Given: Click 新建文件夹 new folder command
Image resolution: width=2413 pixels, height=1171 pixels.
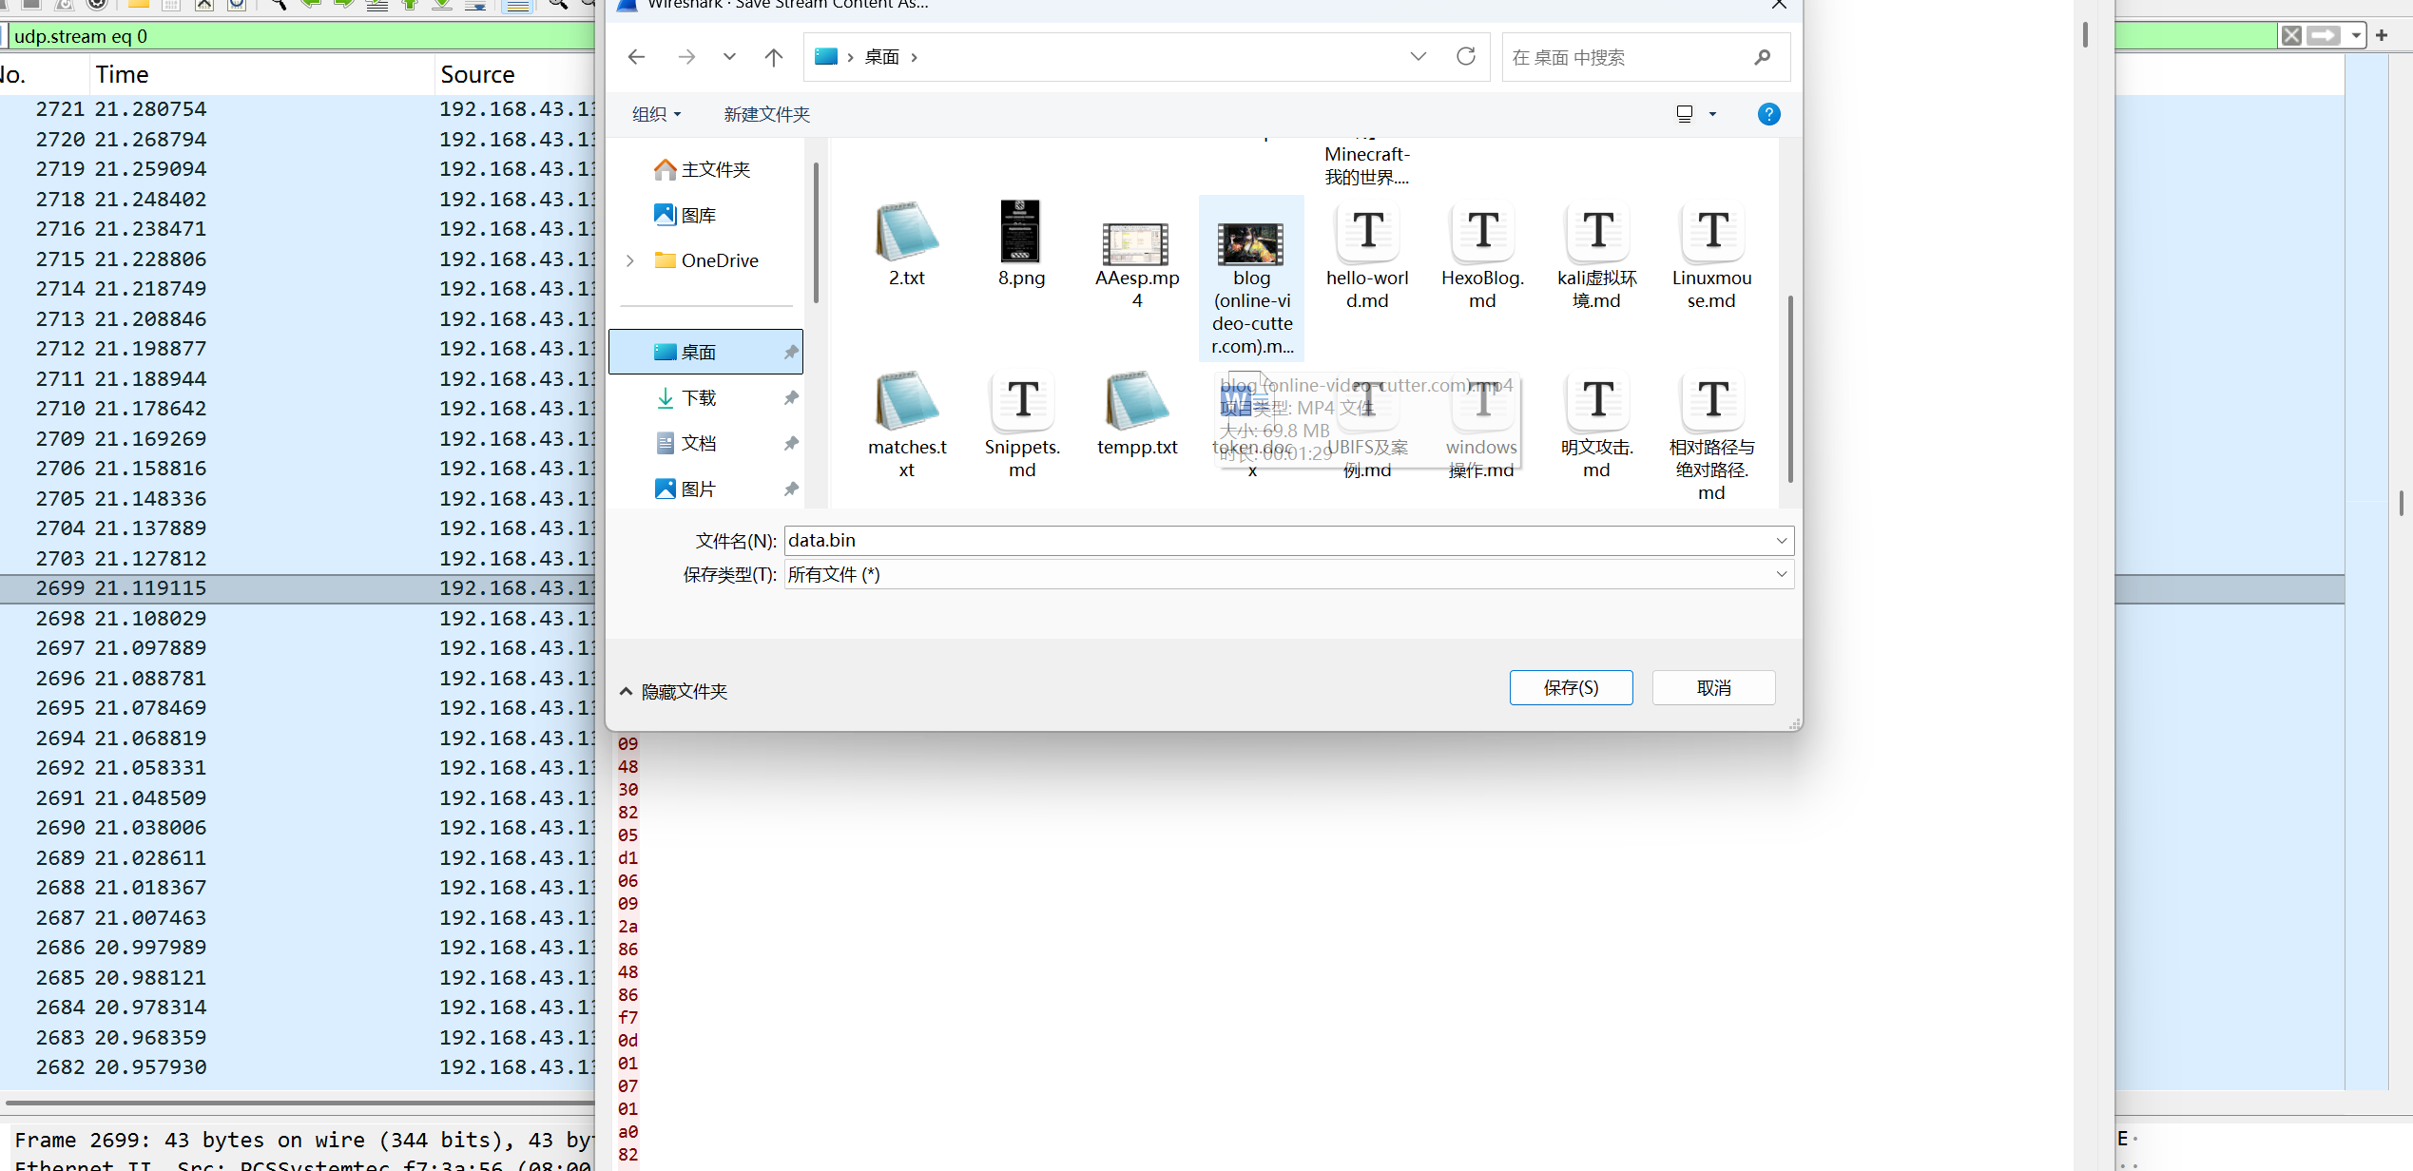Looking at the screenshot, I should point(766,114).
